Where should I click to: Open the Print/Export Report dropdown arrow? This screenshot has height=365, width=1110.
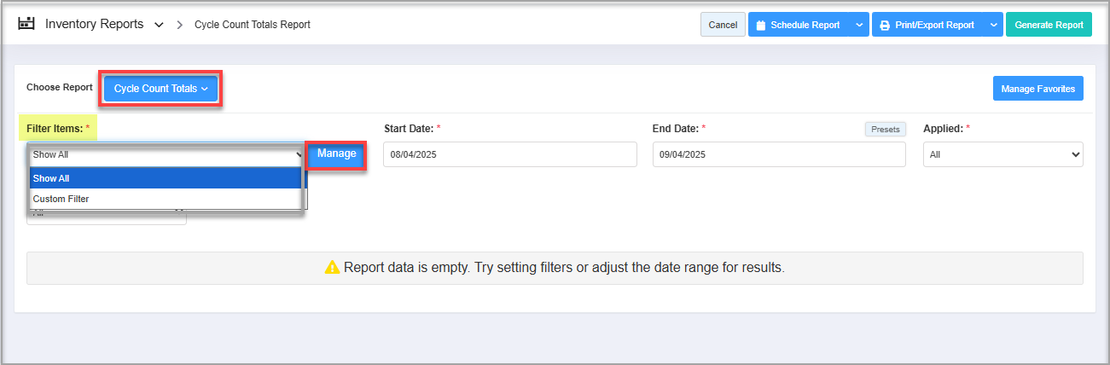[993, 25]
